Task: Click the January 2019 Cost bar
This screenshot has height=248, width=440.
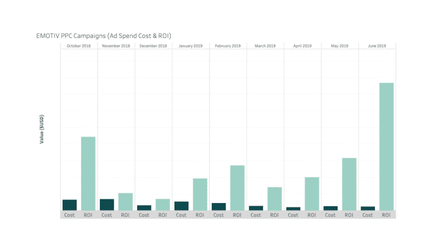Action: [x=181, y=206]
